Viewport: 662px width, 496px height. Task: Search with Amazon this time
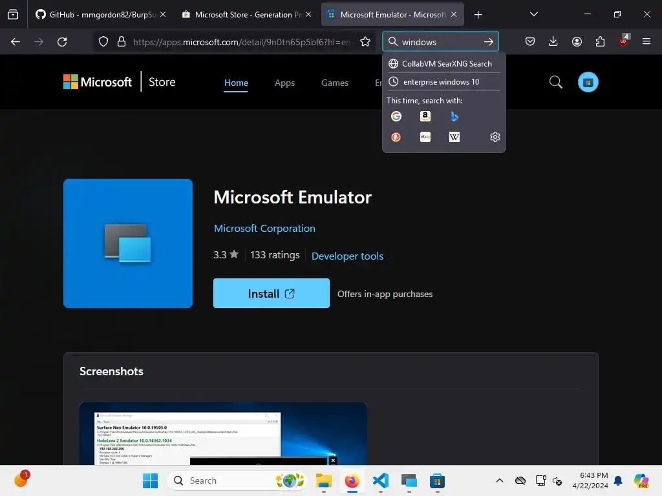[425, 116]
